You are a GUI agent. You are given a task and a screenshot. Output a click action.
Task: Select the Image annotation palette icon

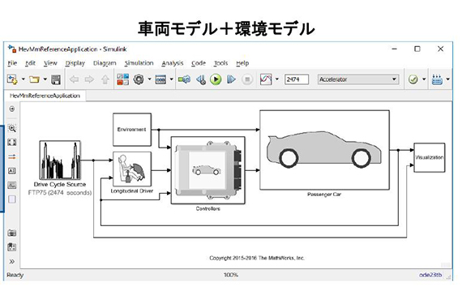pos(12,185)
